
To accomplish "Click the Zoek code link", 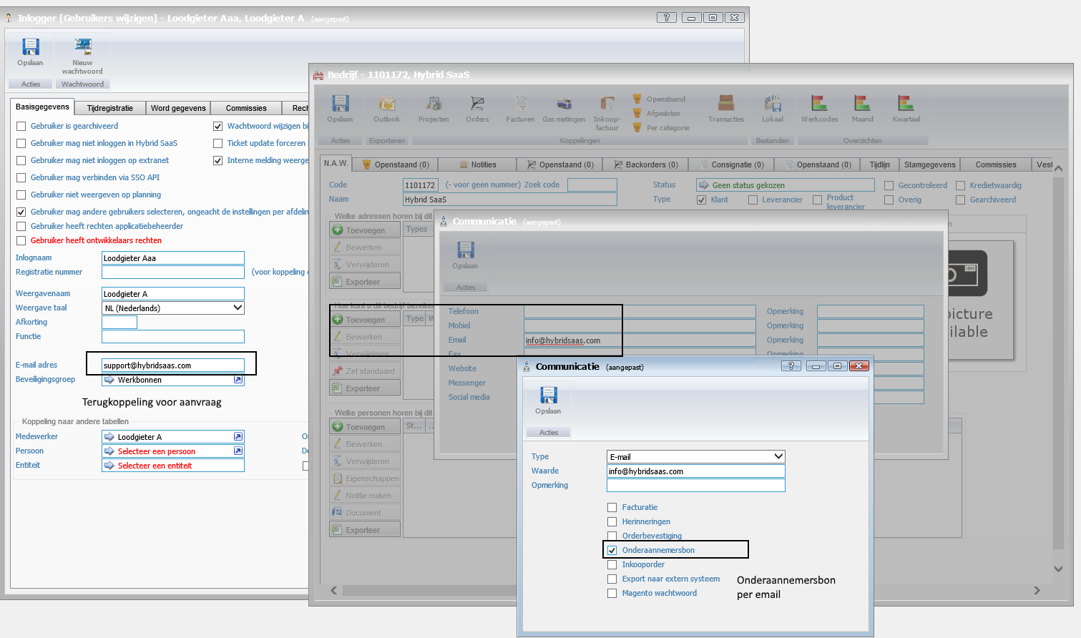I will click(x=542, y=185).
